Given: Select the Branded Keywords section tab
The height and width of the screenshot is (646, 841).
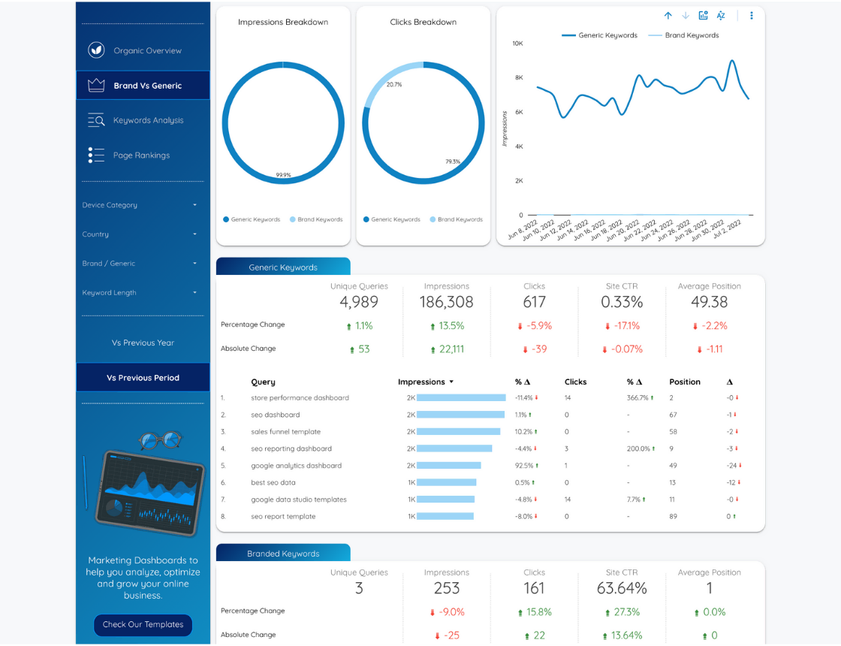Looking at the screenshot, I should coord(283,552).
